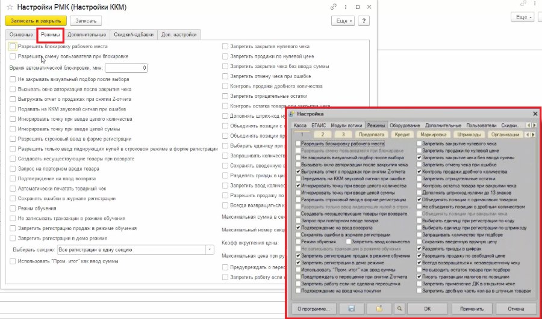Check Запретить ввод количества in Настройка dialog

pyautogui.click(x=349, y=242)
